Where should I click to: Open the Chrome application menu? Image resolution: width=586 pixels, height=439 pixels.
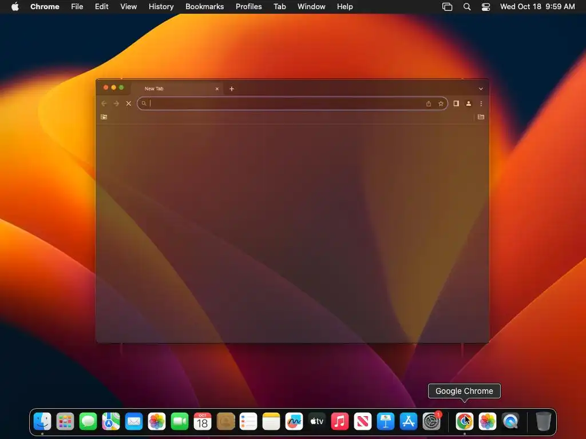45,6
